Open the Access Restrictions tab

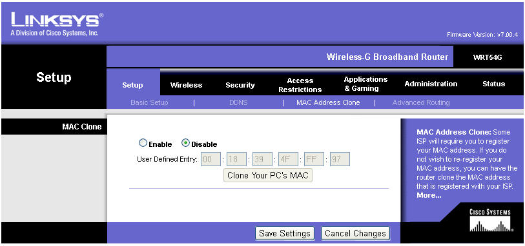coord(300,85)
